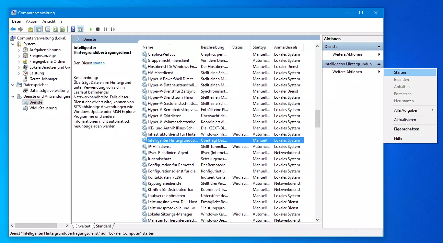
Task: Click the Export list toolbar icon
Action: pos(63,29)
